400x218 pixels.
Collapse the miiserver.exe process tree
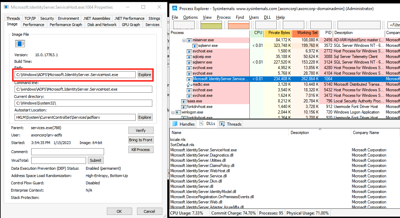184,40
